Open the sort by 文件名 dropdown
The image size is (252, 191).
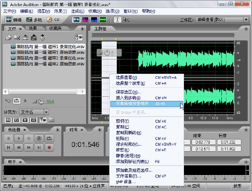pyautogui.click(x=46, y=112)
